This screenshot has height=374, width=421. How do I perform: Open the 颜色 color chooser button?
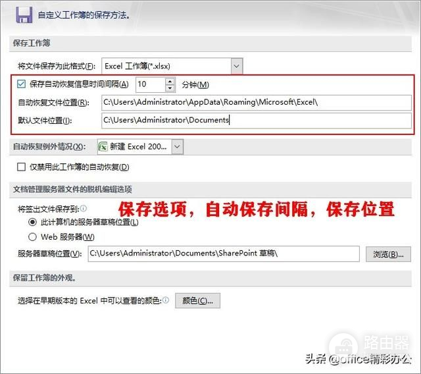click(197, 301)
